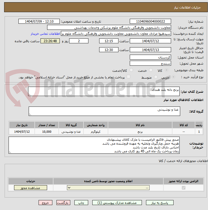Select the متوسط purchase type radio
This screenshot has height=210, width=208.
pyautogui.click(x=156, y=77)
